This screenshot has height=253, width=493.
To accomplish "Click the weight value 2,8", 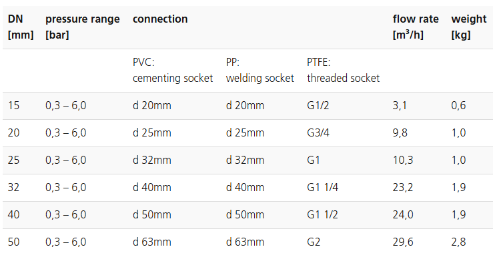I will [458, 242].
